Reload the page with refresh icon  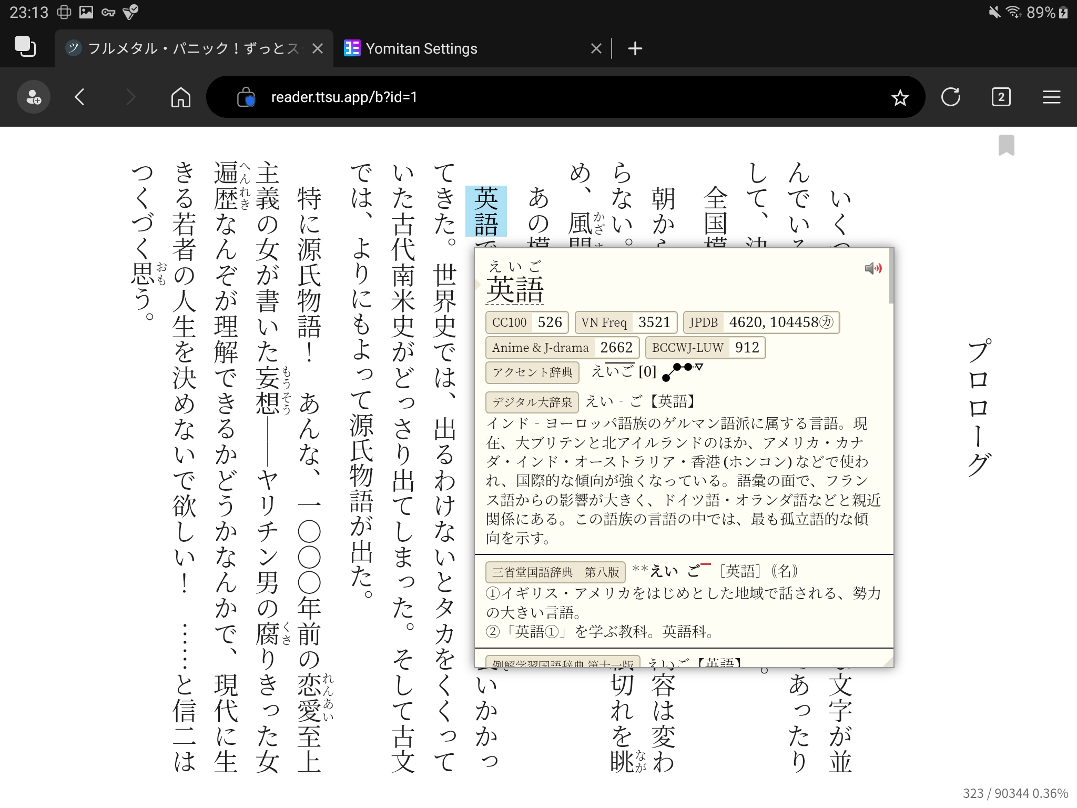tap(950, 97)
